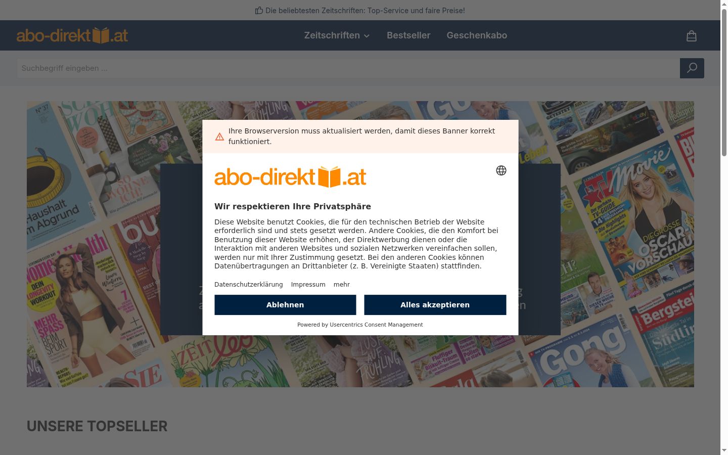Go to the Geschenkabo page
Image resolution: width=728 pixels, height=455 pixels.
point(477,35)
